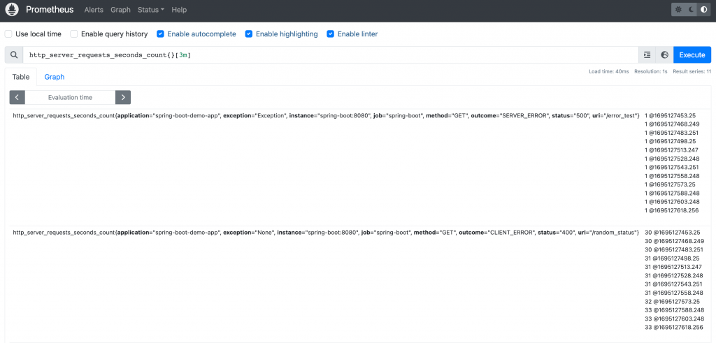Viewport: 716px width, 343px height.
Task: Open the Alerts page in navbar
Action: [94, 10]
